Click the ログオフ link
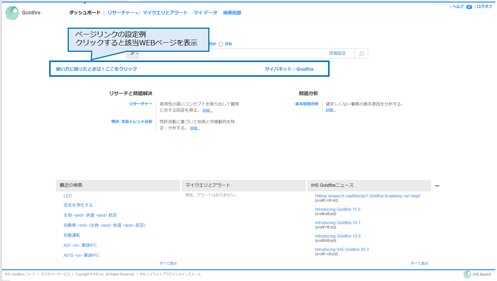497x281 pixels. [x=485, y=7]
